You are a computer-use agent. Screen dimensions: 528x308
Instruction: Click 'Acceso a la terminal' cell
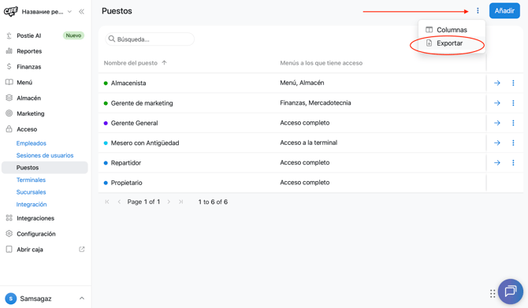[x=309, y=143]
